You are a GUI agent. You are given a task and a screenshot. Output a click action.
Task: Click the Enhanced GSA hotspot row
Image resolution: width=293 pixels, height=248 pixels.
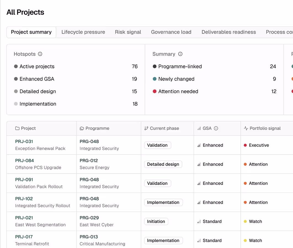click(76, 79)
